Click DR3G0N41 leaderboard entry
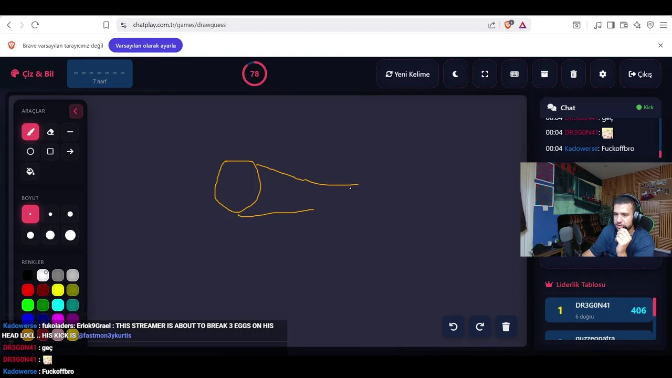 [598, 310]
